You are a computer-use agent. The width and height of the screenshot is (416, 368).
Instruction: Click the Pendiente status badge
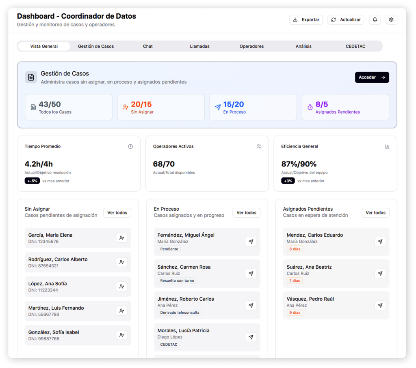click(169, 249)
